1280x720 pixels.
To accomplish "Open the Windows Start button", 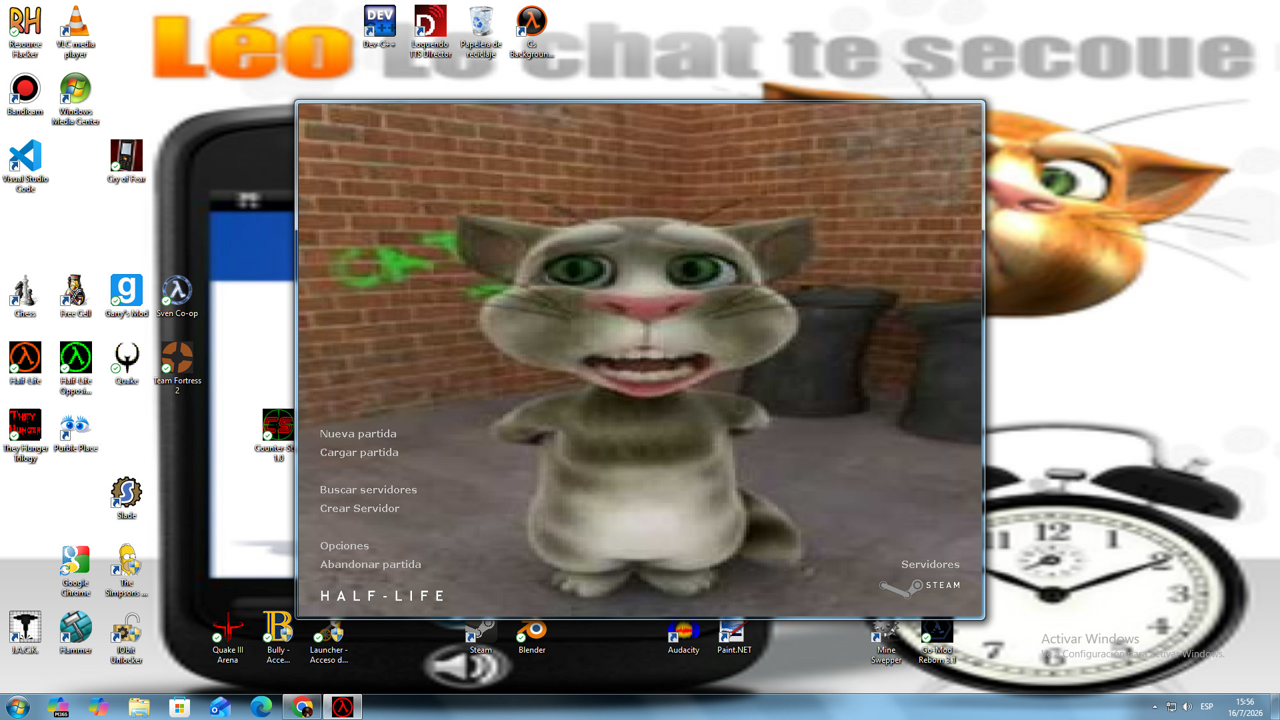I will click(18, 707).
